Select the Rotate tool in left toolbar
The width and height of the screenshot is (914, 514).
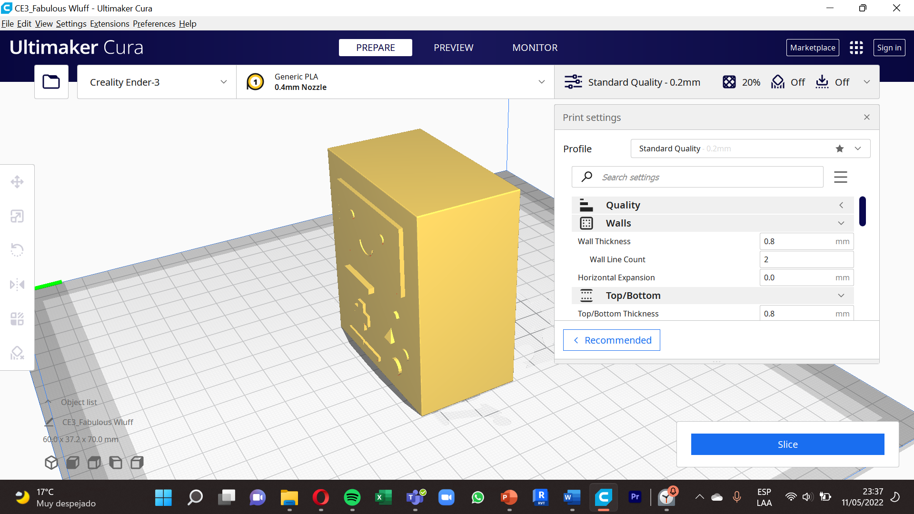tap(17, 250)
